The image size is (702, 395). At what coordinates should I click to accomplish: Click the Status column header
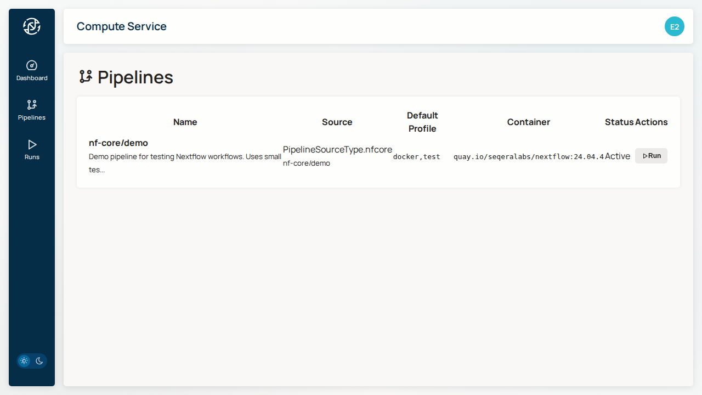click(619, 122)
